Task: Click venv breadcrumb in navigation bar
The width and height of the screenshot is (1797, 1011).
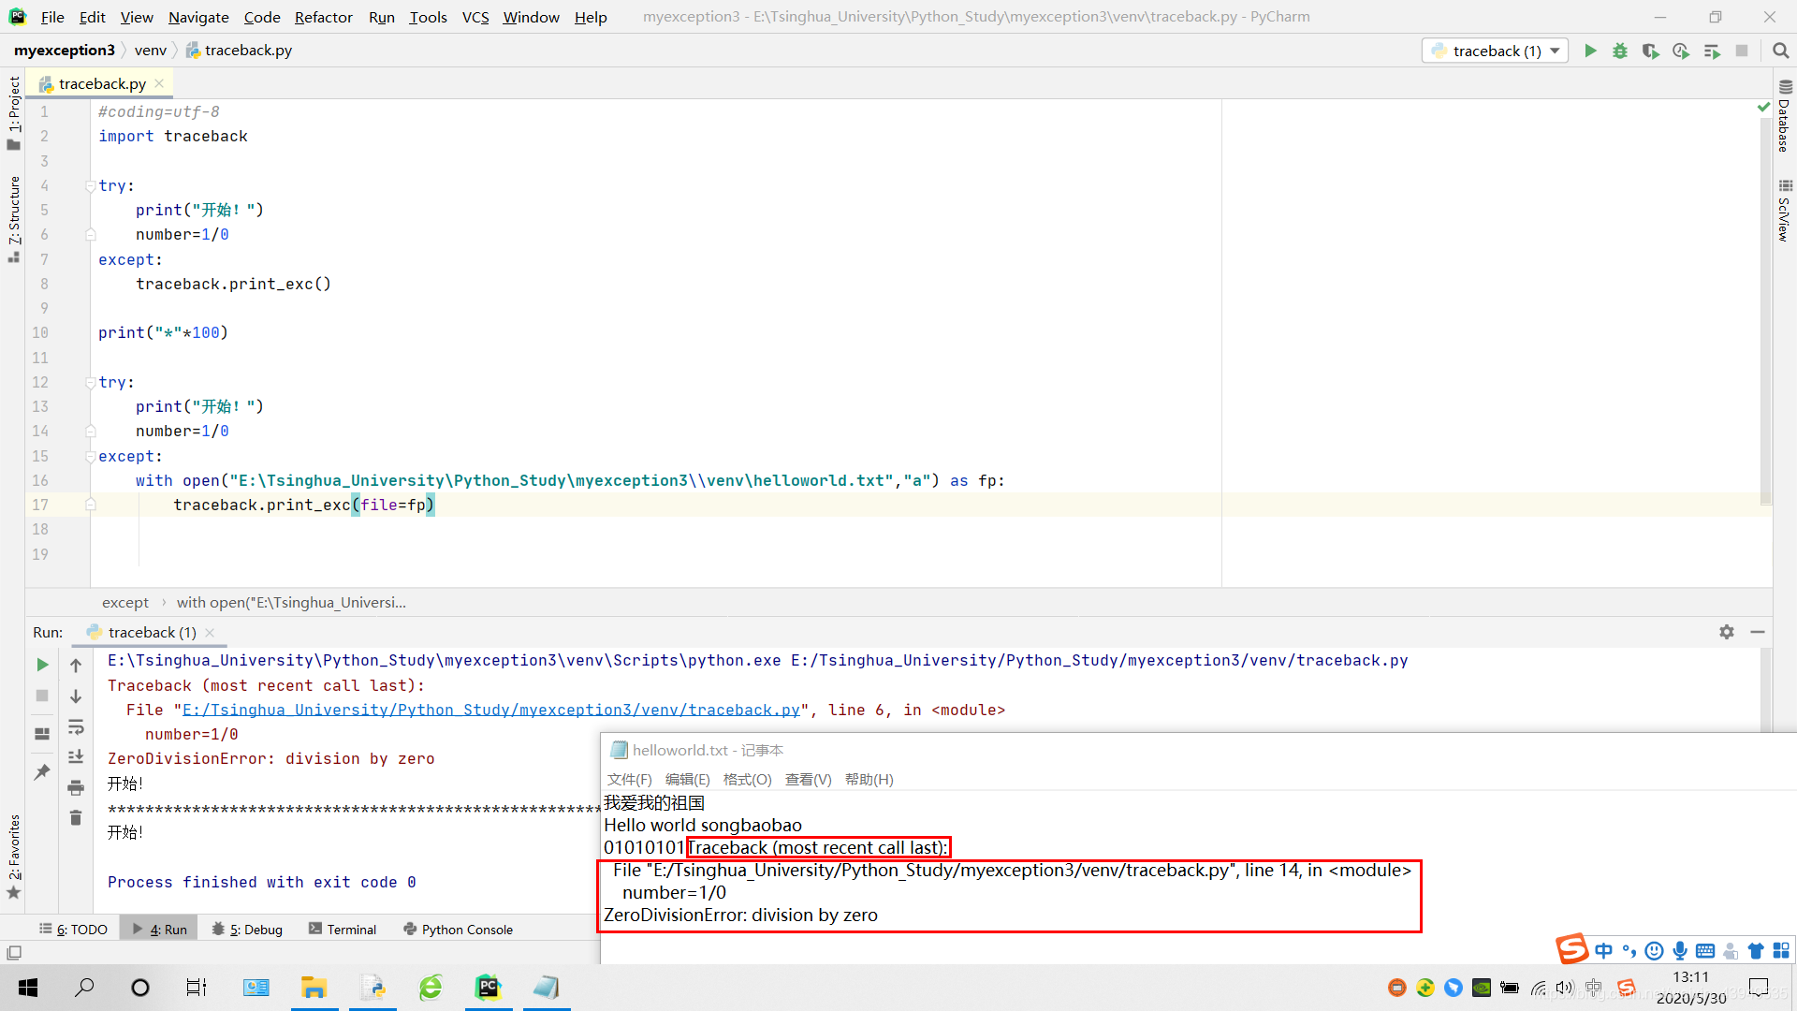Action: pos(150,50)
